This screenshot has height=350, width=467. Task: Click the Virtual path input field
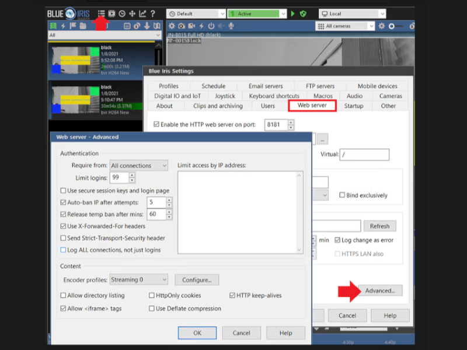[364, 155]
